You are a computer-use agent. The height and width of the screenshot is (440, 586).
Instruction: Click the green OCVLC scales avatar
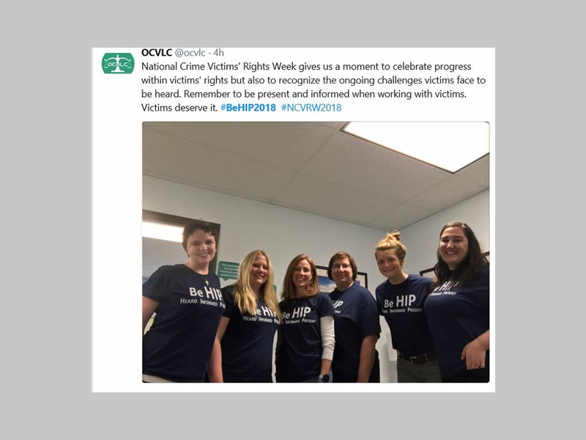click(118, 63)
